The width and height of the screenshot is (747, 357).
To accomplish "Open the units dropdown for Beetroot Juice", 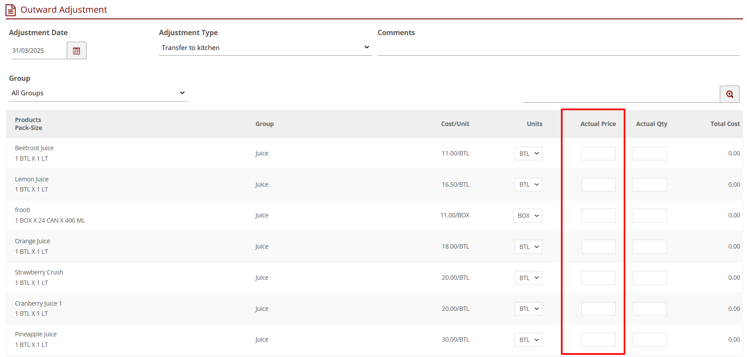I will click(x=528, y=154).
